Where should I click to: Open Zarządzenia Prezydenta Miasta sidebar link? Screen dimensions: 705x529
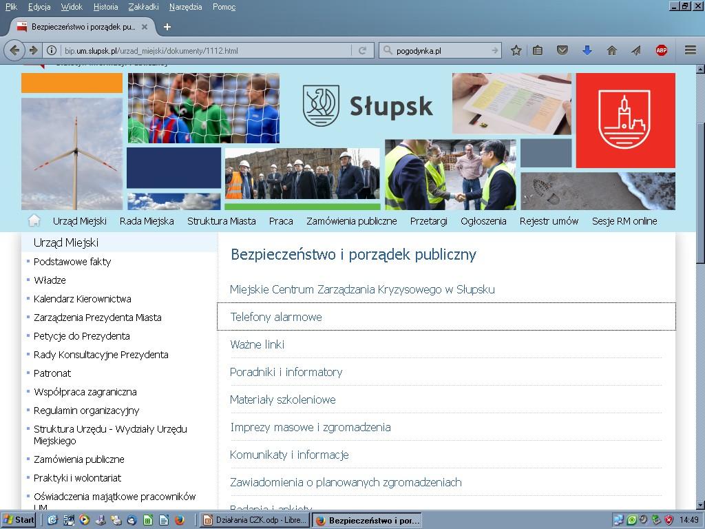coord(98,317)
